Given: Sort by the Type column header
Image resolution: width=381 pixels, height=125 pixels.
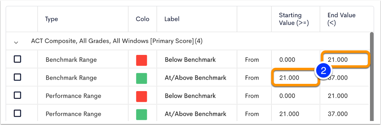Looking at the screenshot, I should pyautogui.click(x=52, y=19).
